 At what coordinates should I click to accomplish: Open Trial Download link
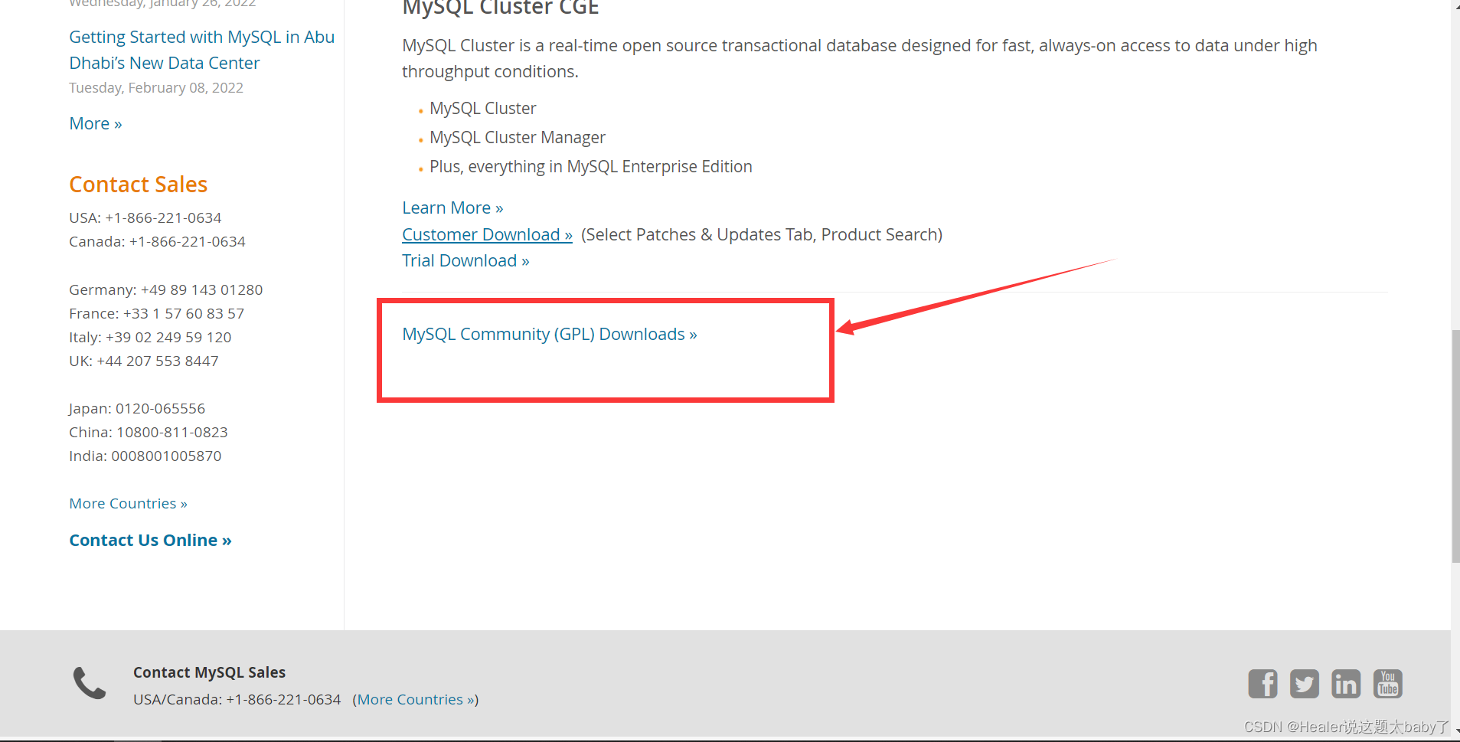point(465,260)
